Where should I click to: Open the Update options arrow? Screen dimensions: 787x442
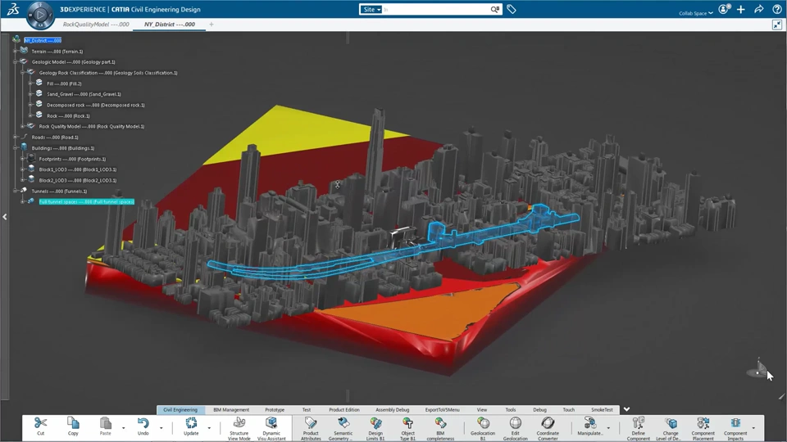tap(209, 428)
